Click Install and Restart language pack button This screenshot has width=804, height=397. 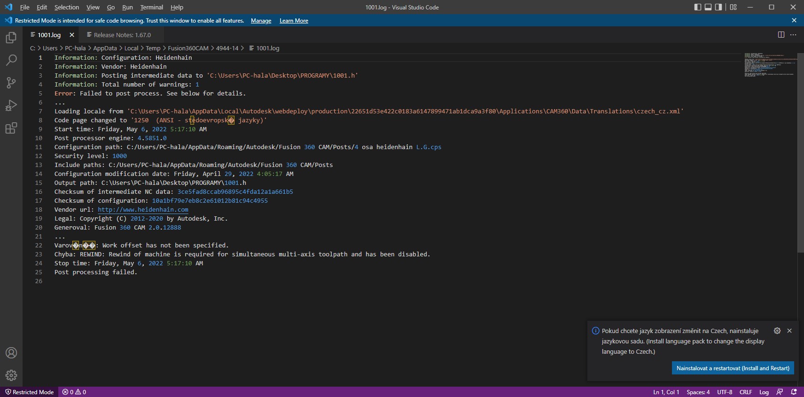pos(733,368)
